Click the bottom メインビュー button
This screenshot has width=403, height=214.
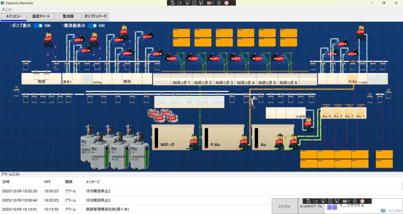[285, 206]
